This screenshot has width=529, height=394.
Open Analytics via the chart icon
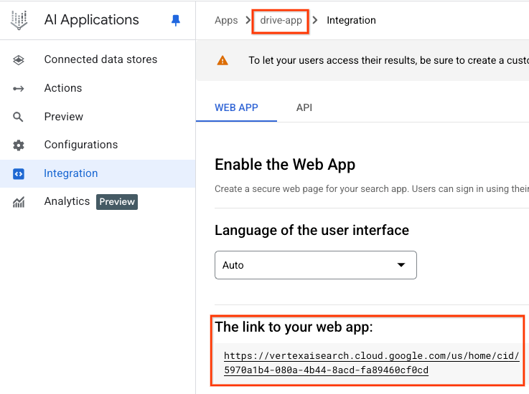point(19,202)
